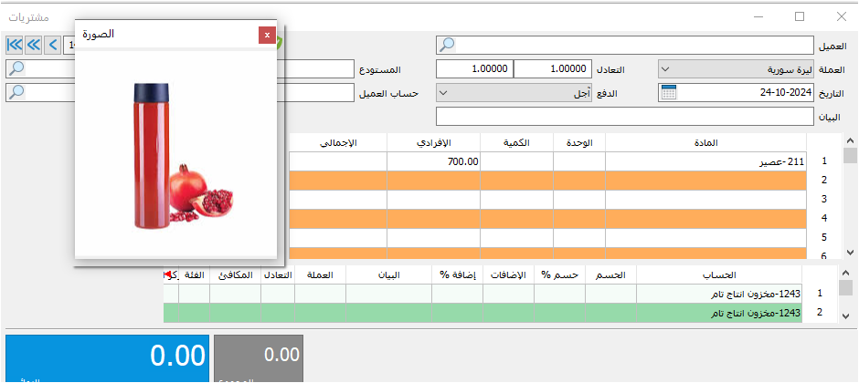The image size is (859, 383).
Task: Go to previous record single chevron
Action: point(53,45)
